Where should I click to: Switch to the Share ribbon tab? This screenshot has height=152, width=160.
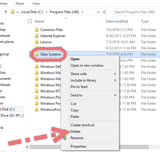click(20, 4)
